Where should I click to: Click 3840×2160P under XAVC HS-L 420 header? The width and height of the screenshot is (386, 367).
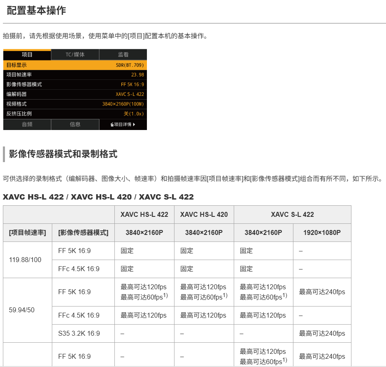click(204, 232)
